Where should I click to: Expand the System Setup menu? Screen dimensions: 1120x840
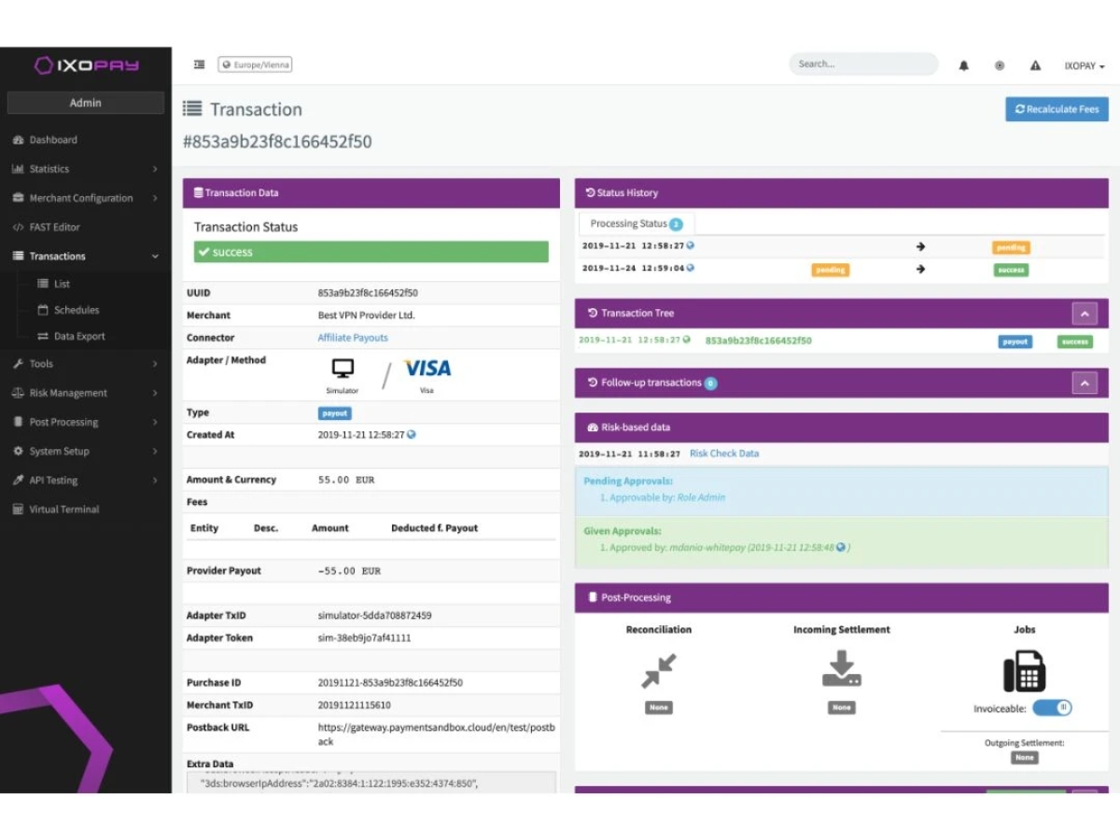86,451
